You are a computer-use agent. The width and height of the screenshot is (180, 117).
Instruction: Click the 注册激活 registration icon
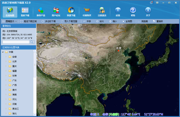[102, 10]
